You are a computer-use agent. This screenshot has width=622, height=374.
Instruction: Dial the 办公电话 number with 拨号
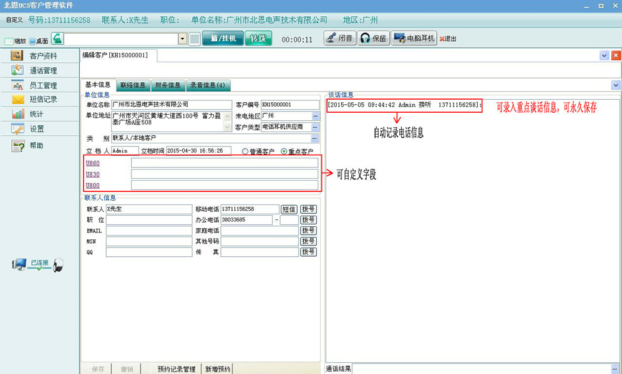308,220
